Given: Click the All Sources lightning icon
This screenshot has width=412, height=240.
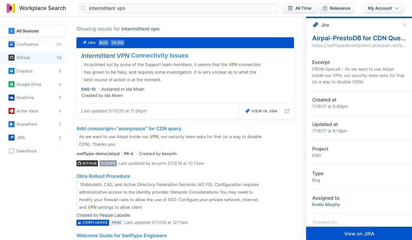Looking at the screenshot, I should [11, 31].
